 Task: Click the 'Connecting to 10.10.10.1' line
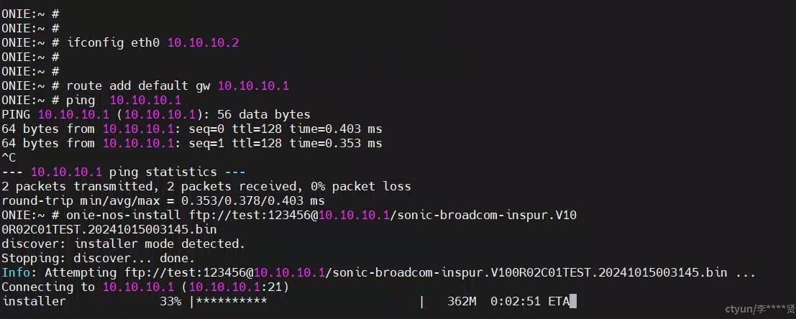145,287
